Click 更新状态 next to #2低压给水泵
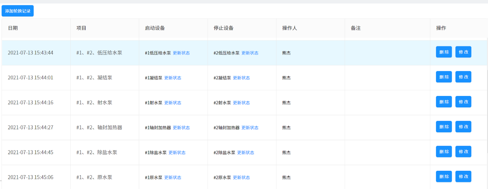Viewport: 488px width, 189px height. [250, 53]
